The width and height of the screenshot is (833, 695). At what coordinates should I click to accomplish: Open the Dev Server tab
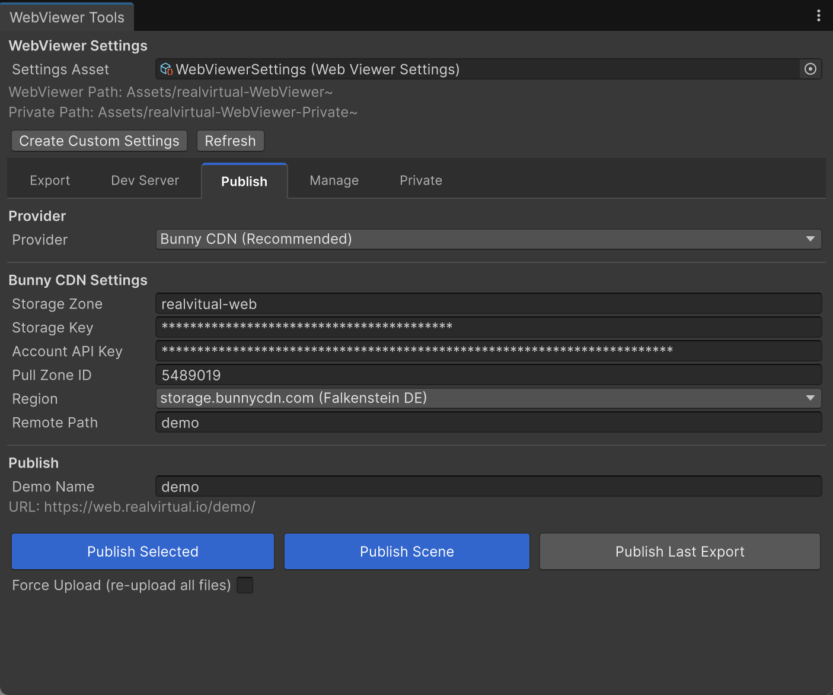pos(145,180)
